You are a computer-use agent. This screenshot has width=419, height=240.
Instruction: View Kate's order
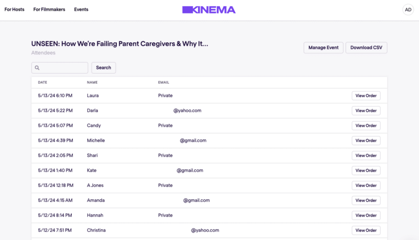(366, 171)
